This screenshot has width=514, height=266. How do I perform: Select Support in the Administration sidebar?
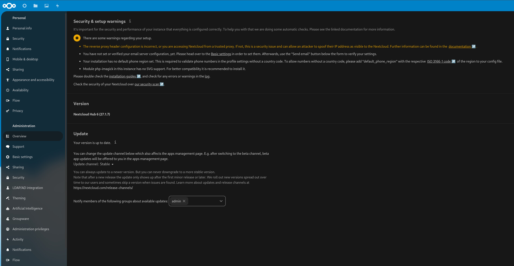(18, 146)
